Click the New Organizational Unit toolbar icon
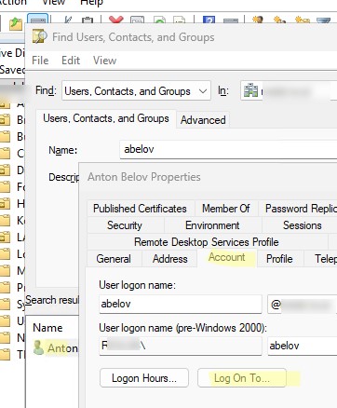 pos(302,20)
